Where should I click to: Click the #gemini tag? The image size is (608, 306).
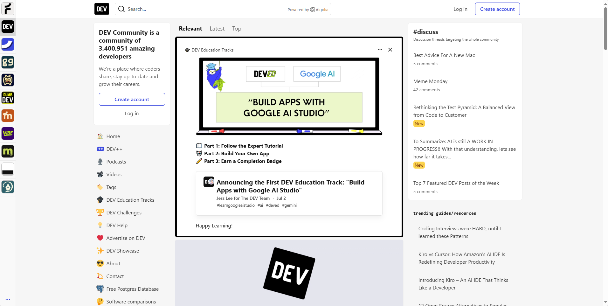289,205
